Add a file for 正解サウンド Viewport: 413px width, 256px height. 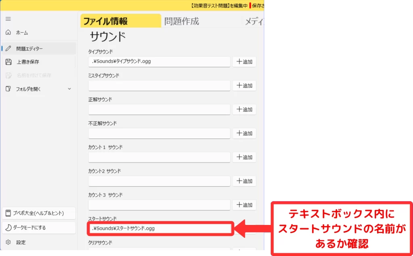244,109
